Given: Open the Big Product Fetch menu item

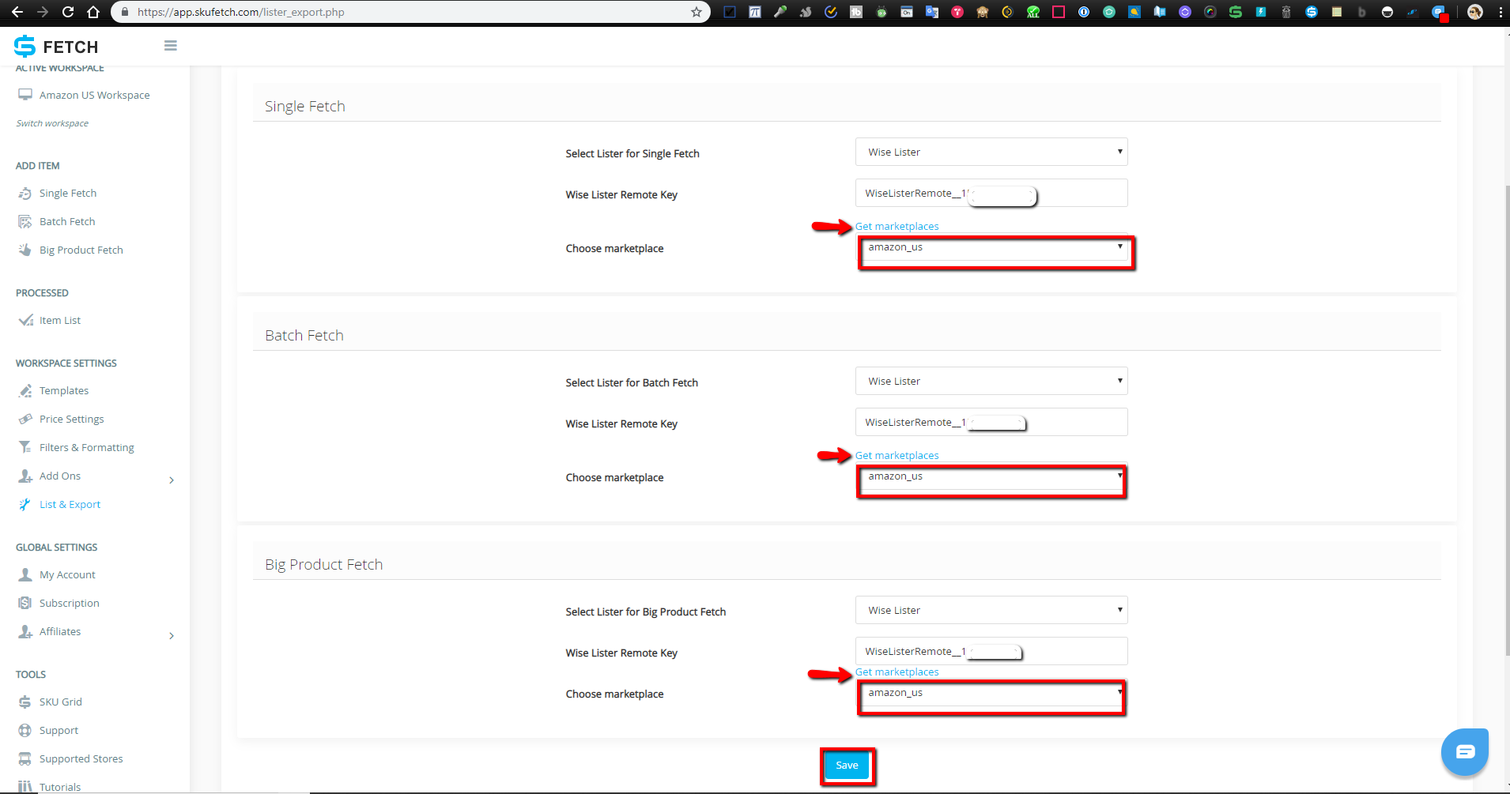Looking at the screenshot, I should tap(81, 250).
